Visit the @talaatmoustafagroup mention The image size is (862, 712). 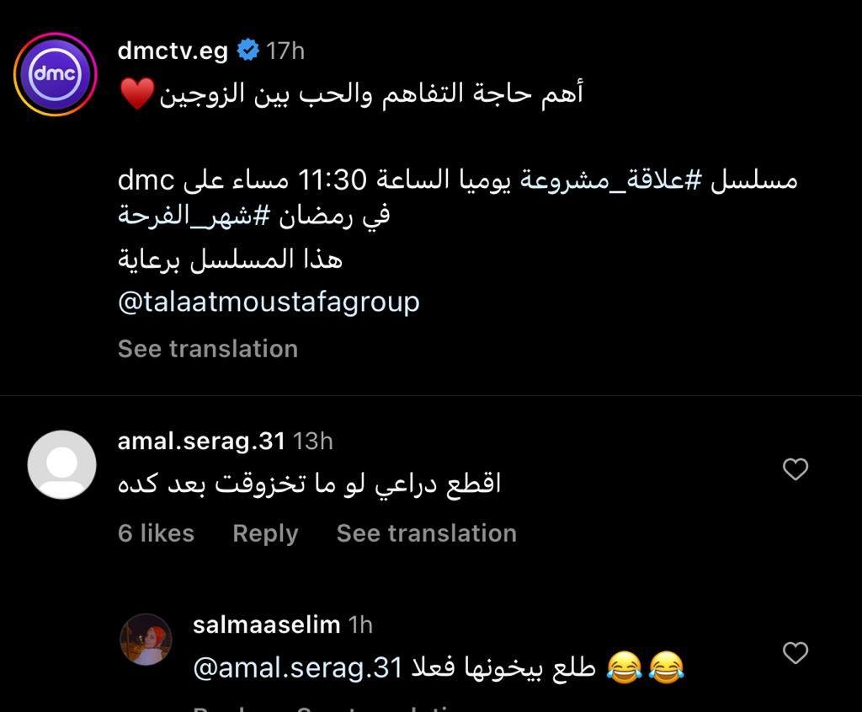coord(269,302)
